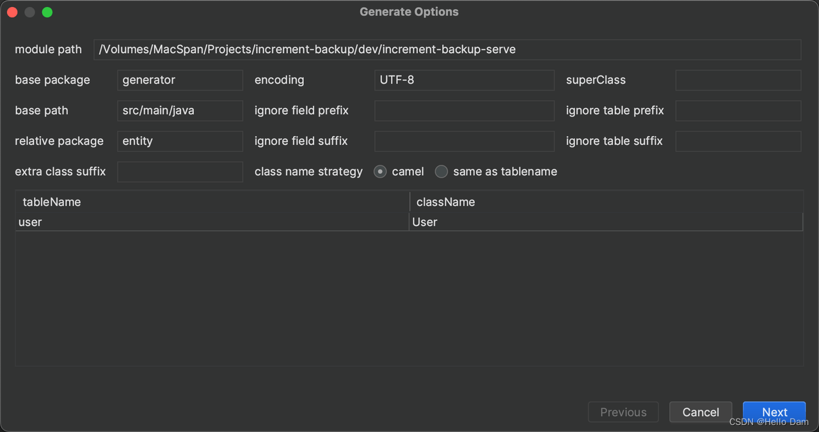Focus the ignore table suffix input
The height and width of the screenshot is (432, 819).
738,141
